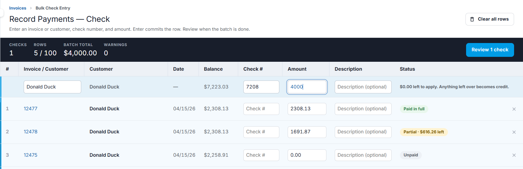523x169 pixels.
Task: Open invoice 12475 link
Action: [30, 155]
